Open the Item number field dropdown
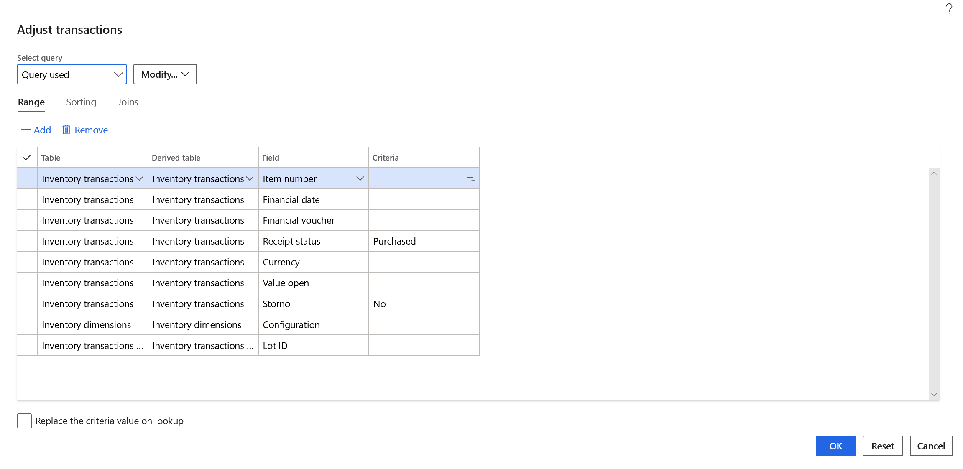 [360, 178]
